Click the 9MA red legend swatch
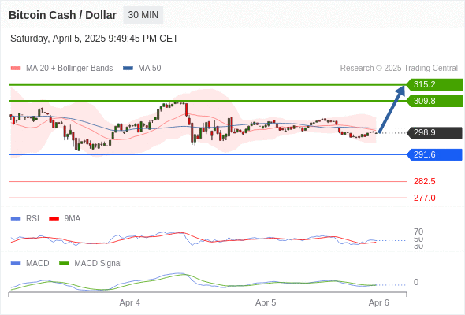 (54, 219)
